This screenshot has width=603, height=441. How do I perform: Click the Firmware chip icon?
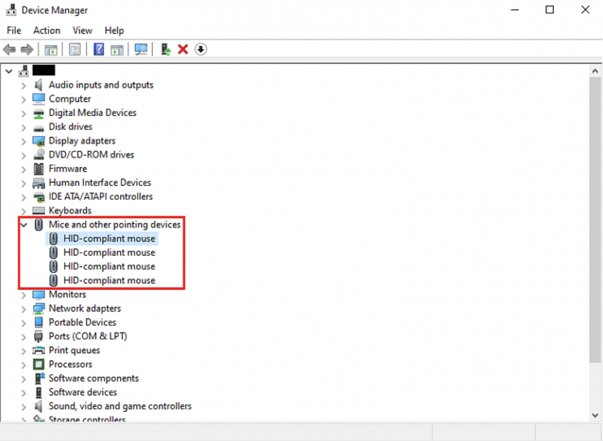38,169
